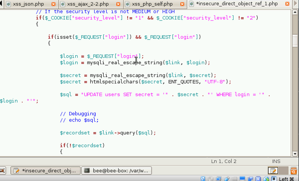Close the xss_json.php tab
Image resolution: width=299 pixels, height=181 pixels.
(x=53, y=4)
